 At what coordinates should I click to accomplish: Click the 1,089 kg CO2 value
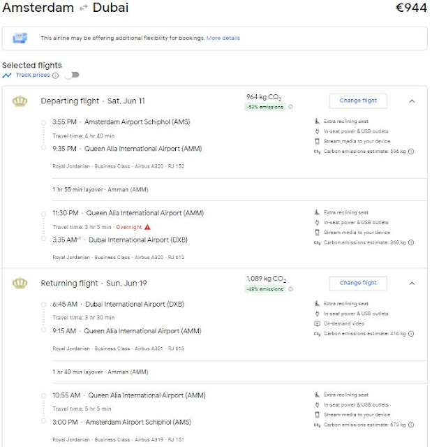pyautogui.click(x=266, y=279)
